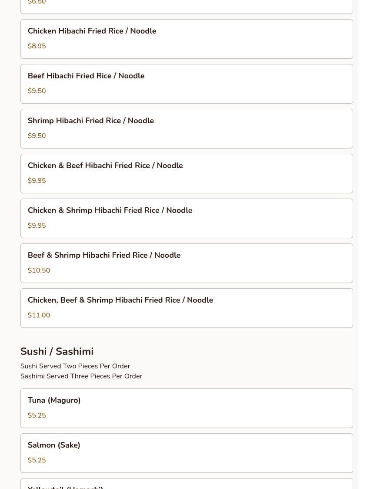
Task: Click the $11.00 price label
Action: click(x=39, y=315)
